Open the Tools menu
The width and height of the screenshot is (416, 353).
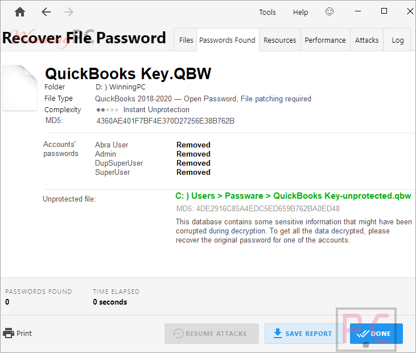point(267,12)
